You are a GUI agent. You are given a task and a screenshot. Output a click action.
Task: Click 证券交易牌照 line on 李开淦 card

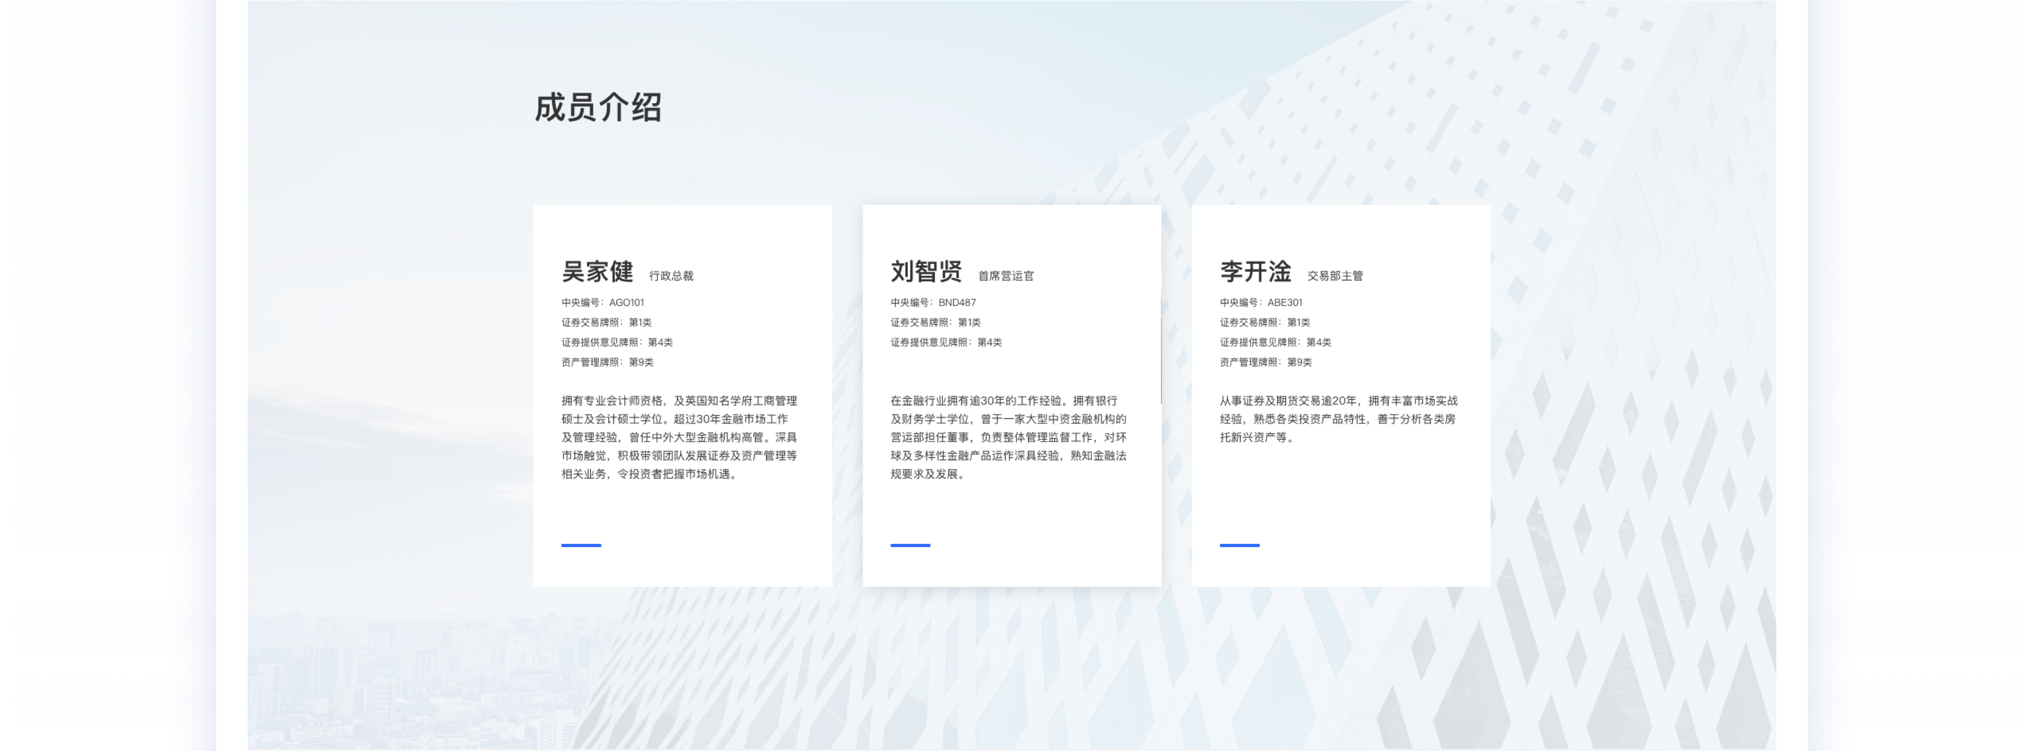[1264, 322]
